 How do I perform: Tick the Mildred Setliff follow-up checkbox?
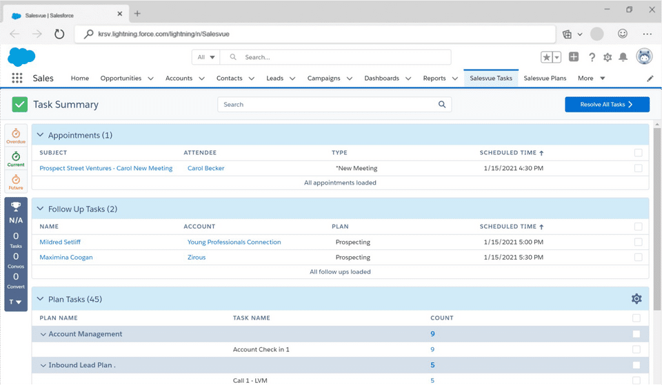[638, 242]
